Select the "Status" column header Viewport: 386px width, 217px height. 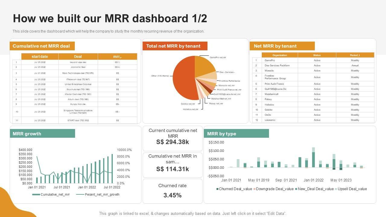[317, 55]
